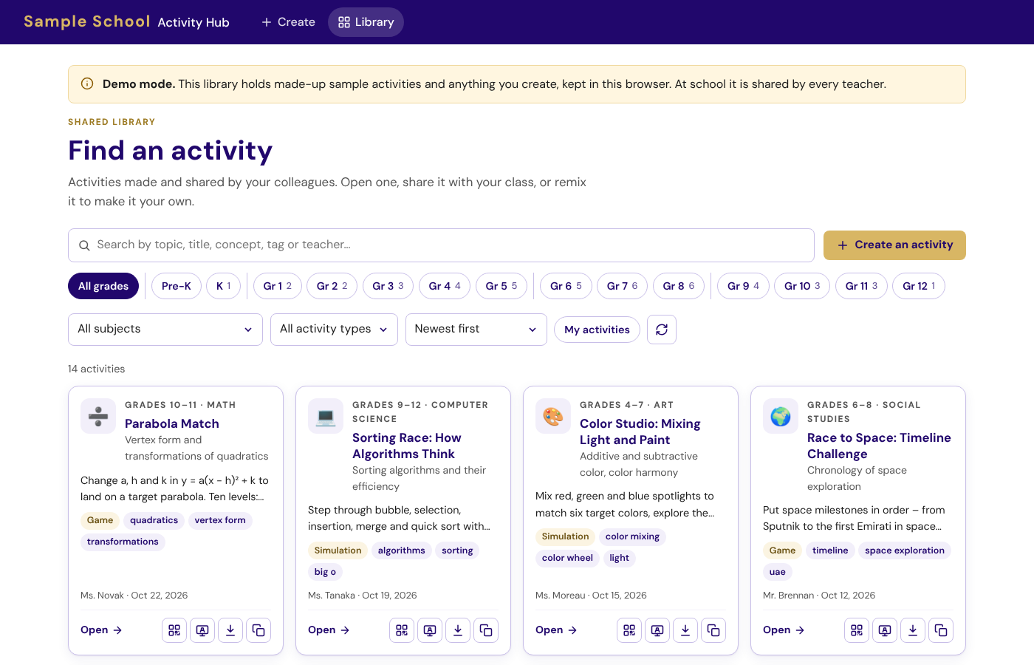Download the Color Studio activity
The height and width of the screenshot is (665, 1034).
click(x=685, y=630)
